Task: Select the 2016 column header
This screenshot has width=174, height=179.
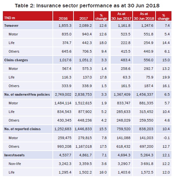Action: 63,16
